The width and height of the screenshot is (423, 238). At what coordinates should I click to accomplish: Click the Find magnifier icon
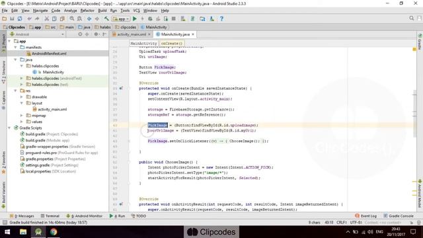(x=72, y=19)
